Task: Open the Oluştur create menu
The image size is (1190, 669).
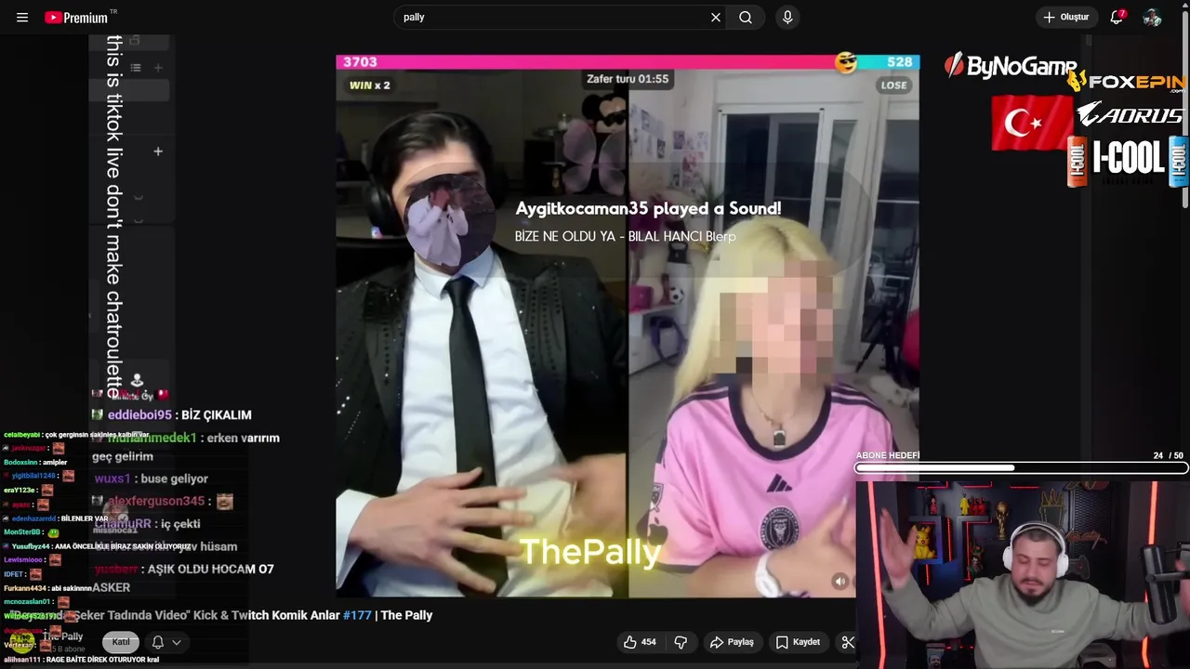Action: tap(1066, 18)
